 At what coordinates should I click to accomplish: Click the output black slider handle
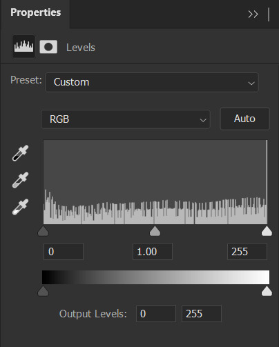43,291
